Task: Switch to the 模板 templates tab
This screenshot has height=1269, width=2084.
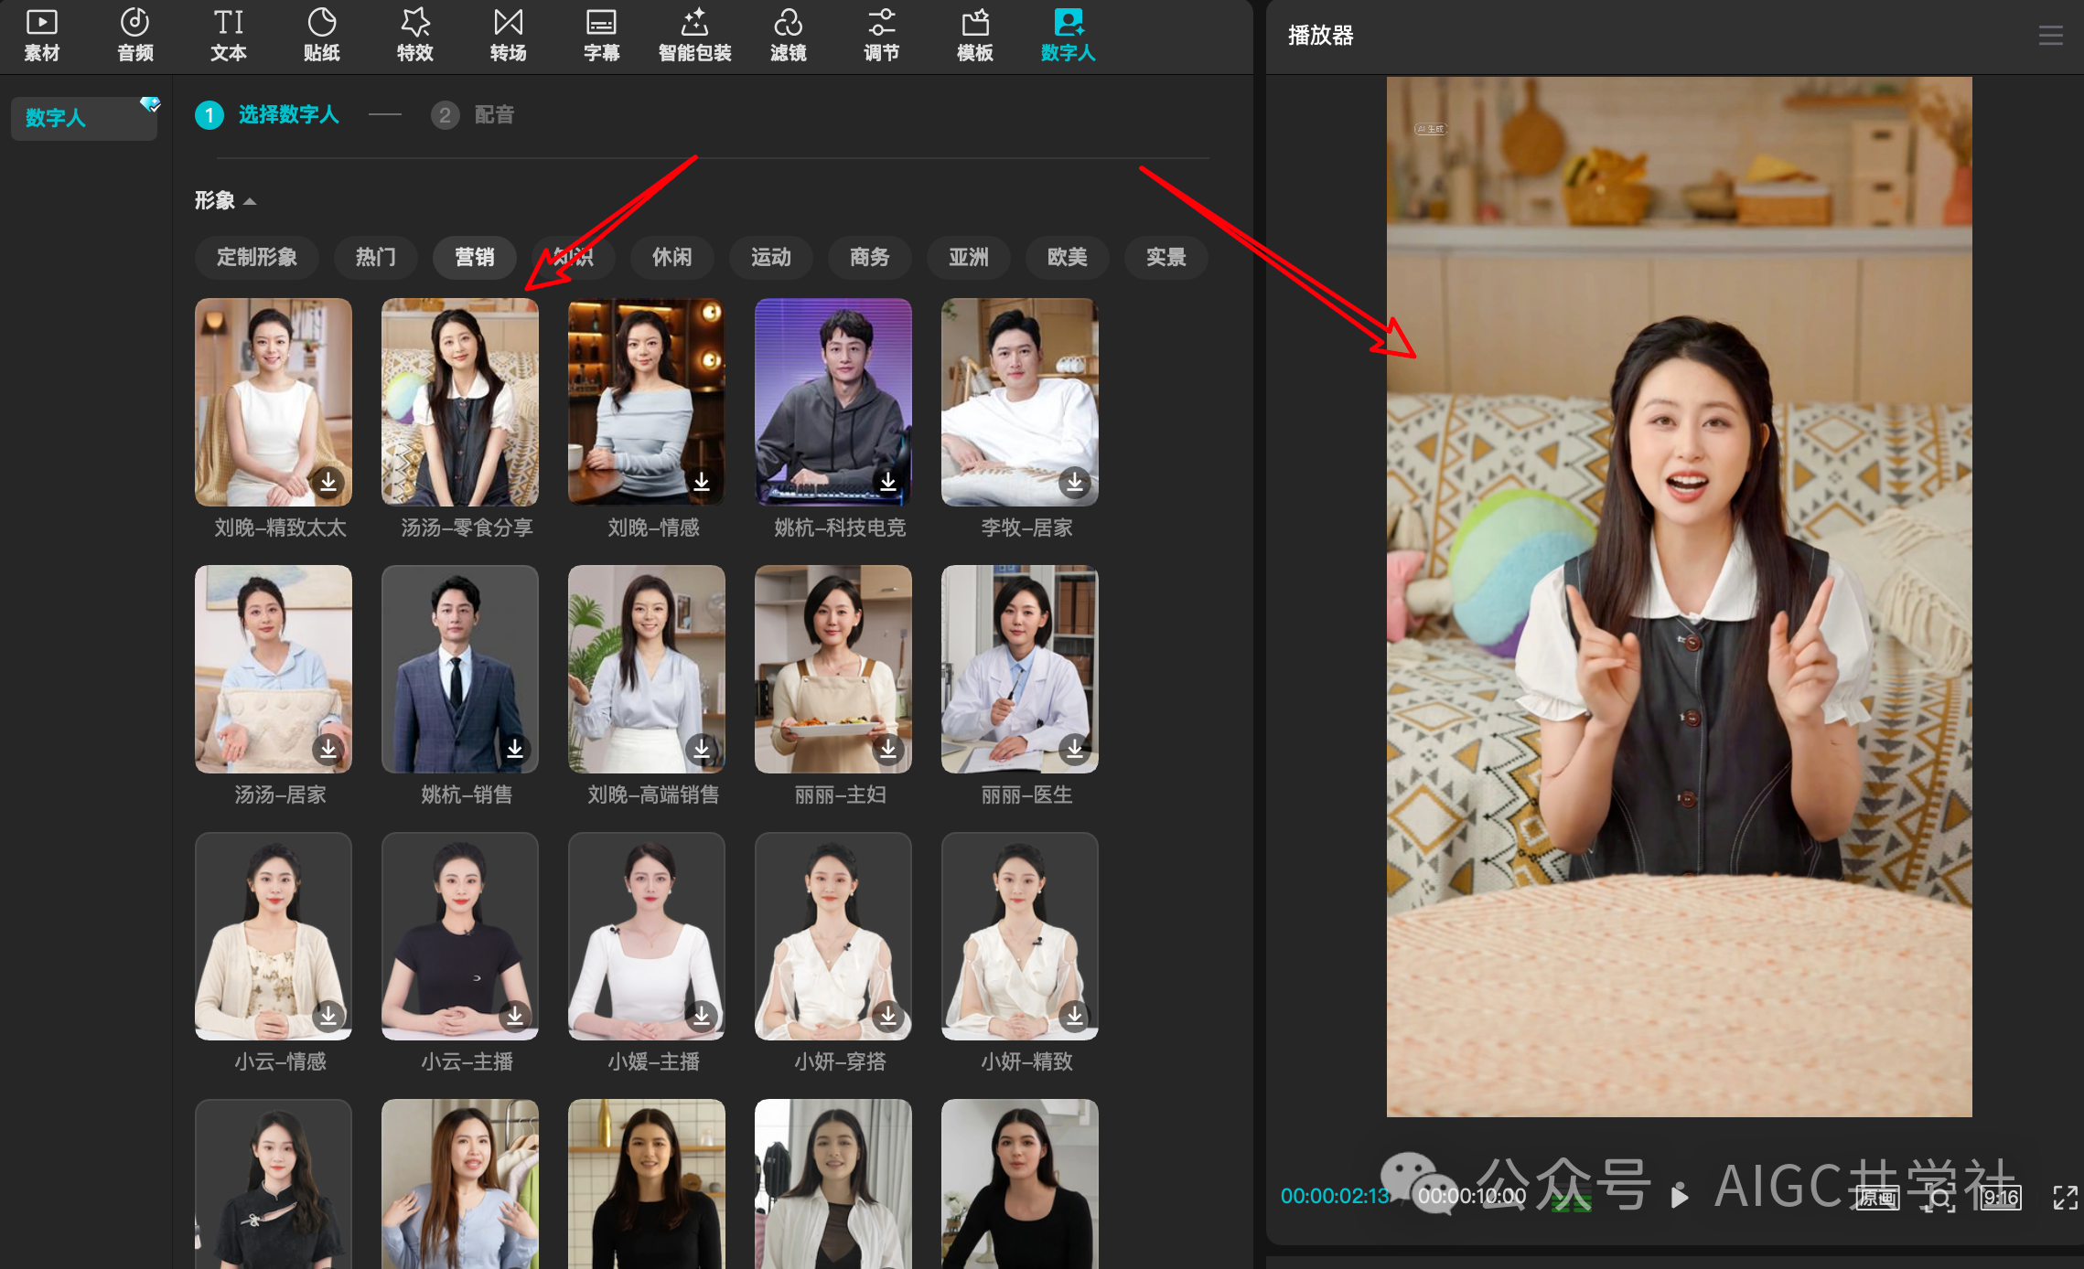Action: pyautogui.click(x=974, y=35)
